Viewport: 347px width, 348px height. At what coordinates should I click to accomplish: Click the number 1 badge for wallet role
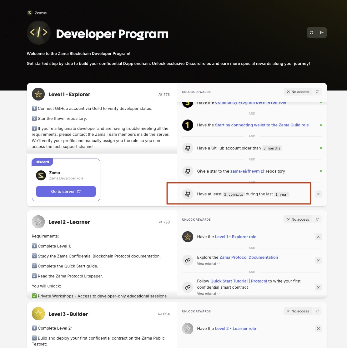(188, 125)
